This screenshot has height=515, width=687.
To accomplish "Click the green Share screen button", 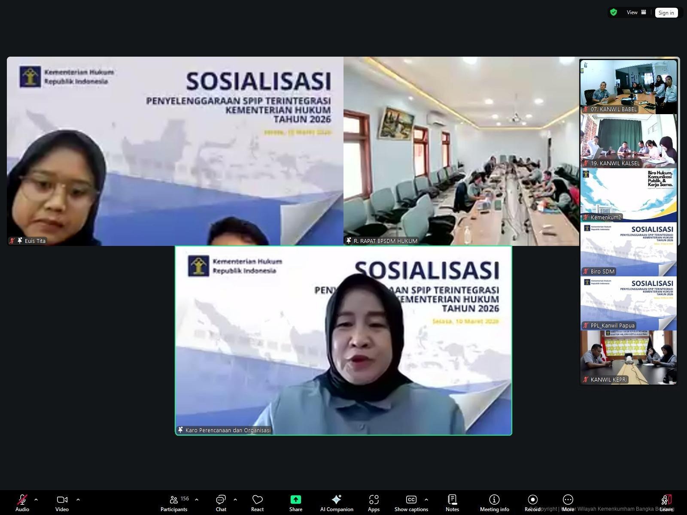I will click(x=295, y=503).
